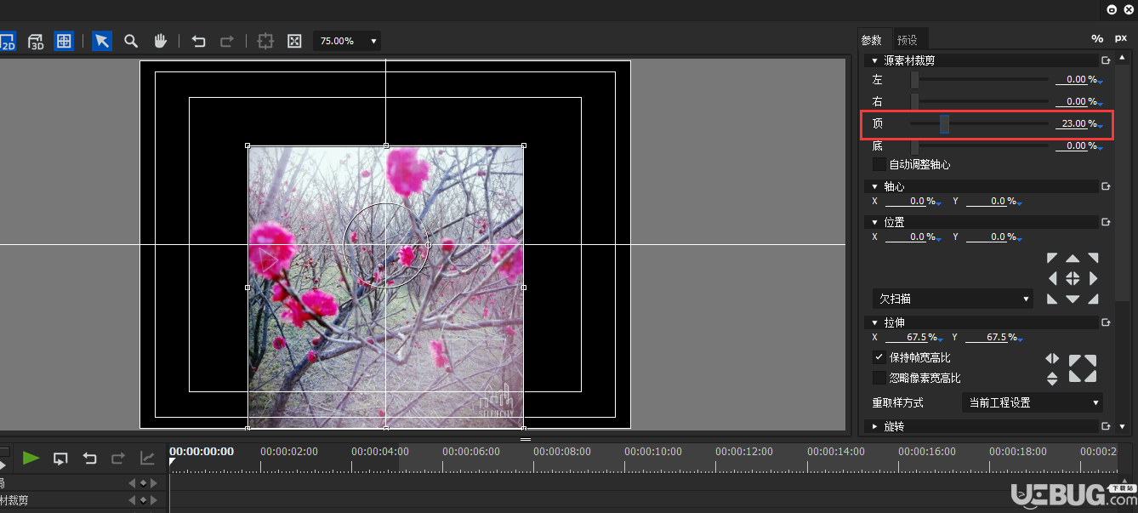Switch units to px
The image size is (1138, 513).
click(1121, 38)
